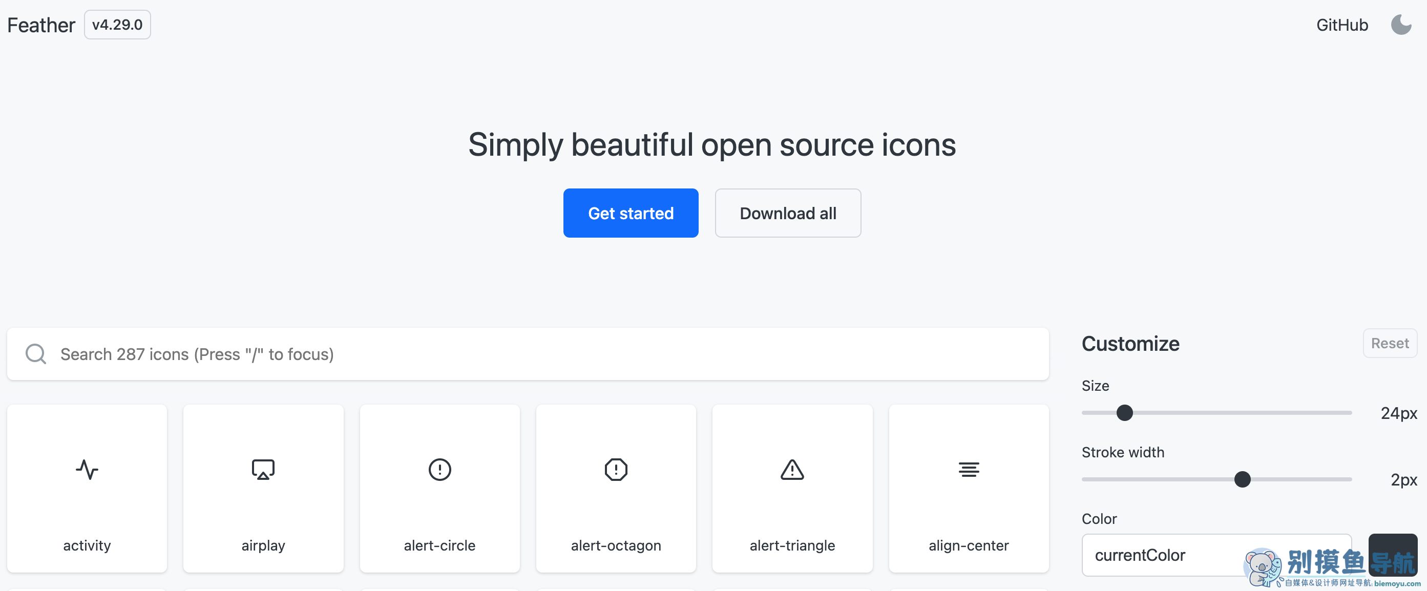The image size is (1427, 591).
Task: Focus the Search 287 icons field
Action: (528, 354)
